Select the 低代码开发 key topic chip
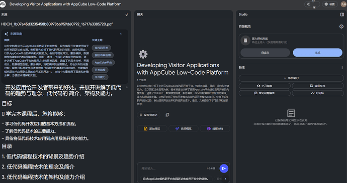This screenshot has height=183, width=347. [102, 48]
